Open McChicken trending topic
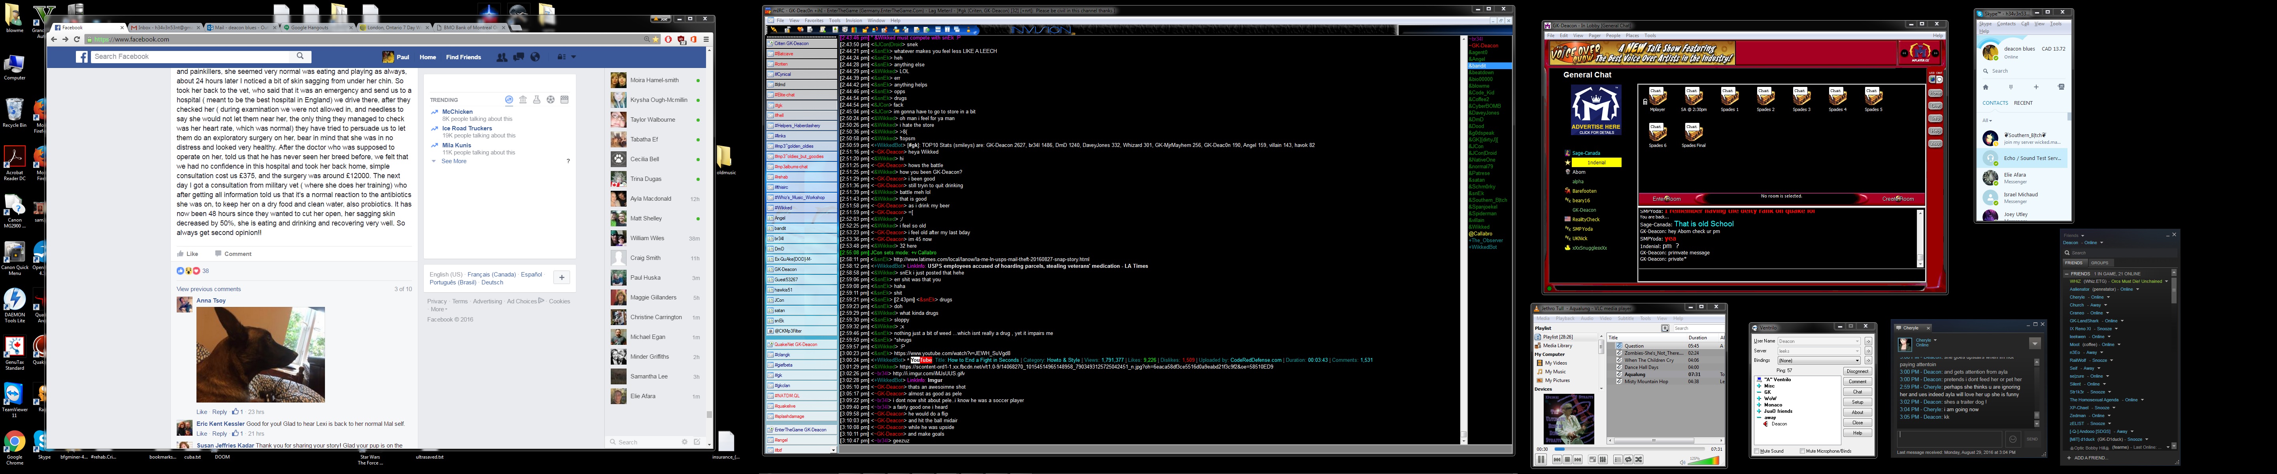The image size is (2277, 474). [457, 112]
